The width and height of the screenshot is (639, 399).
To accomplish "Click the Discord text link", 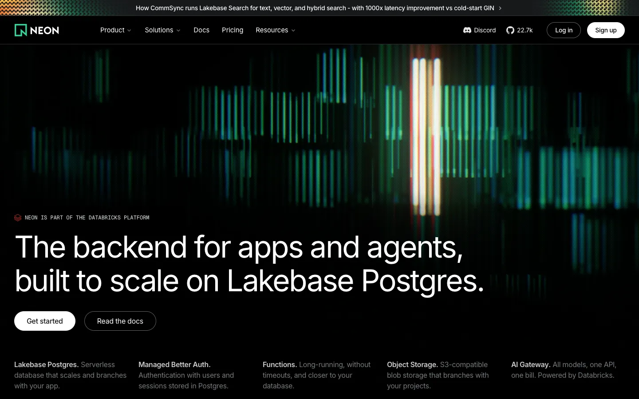I will (x=485, y=30).
